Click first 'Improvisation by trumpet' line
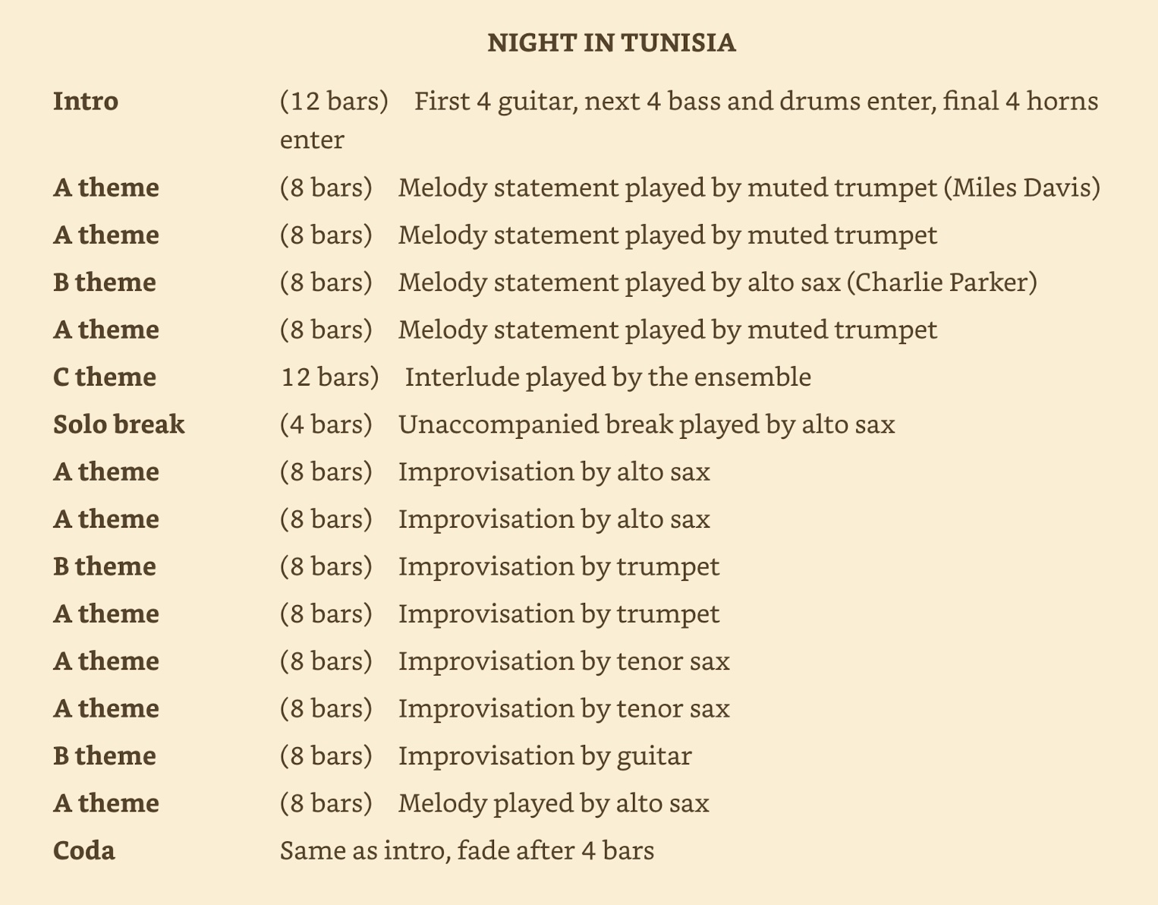The image size is (1158, 905). tap(559, 566)
